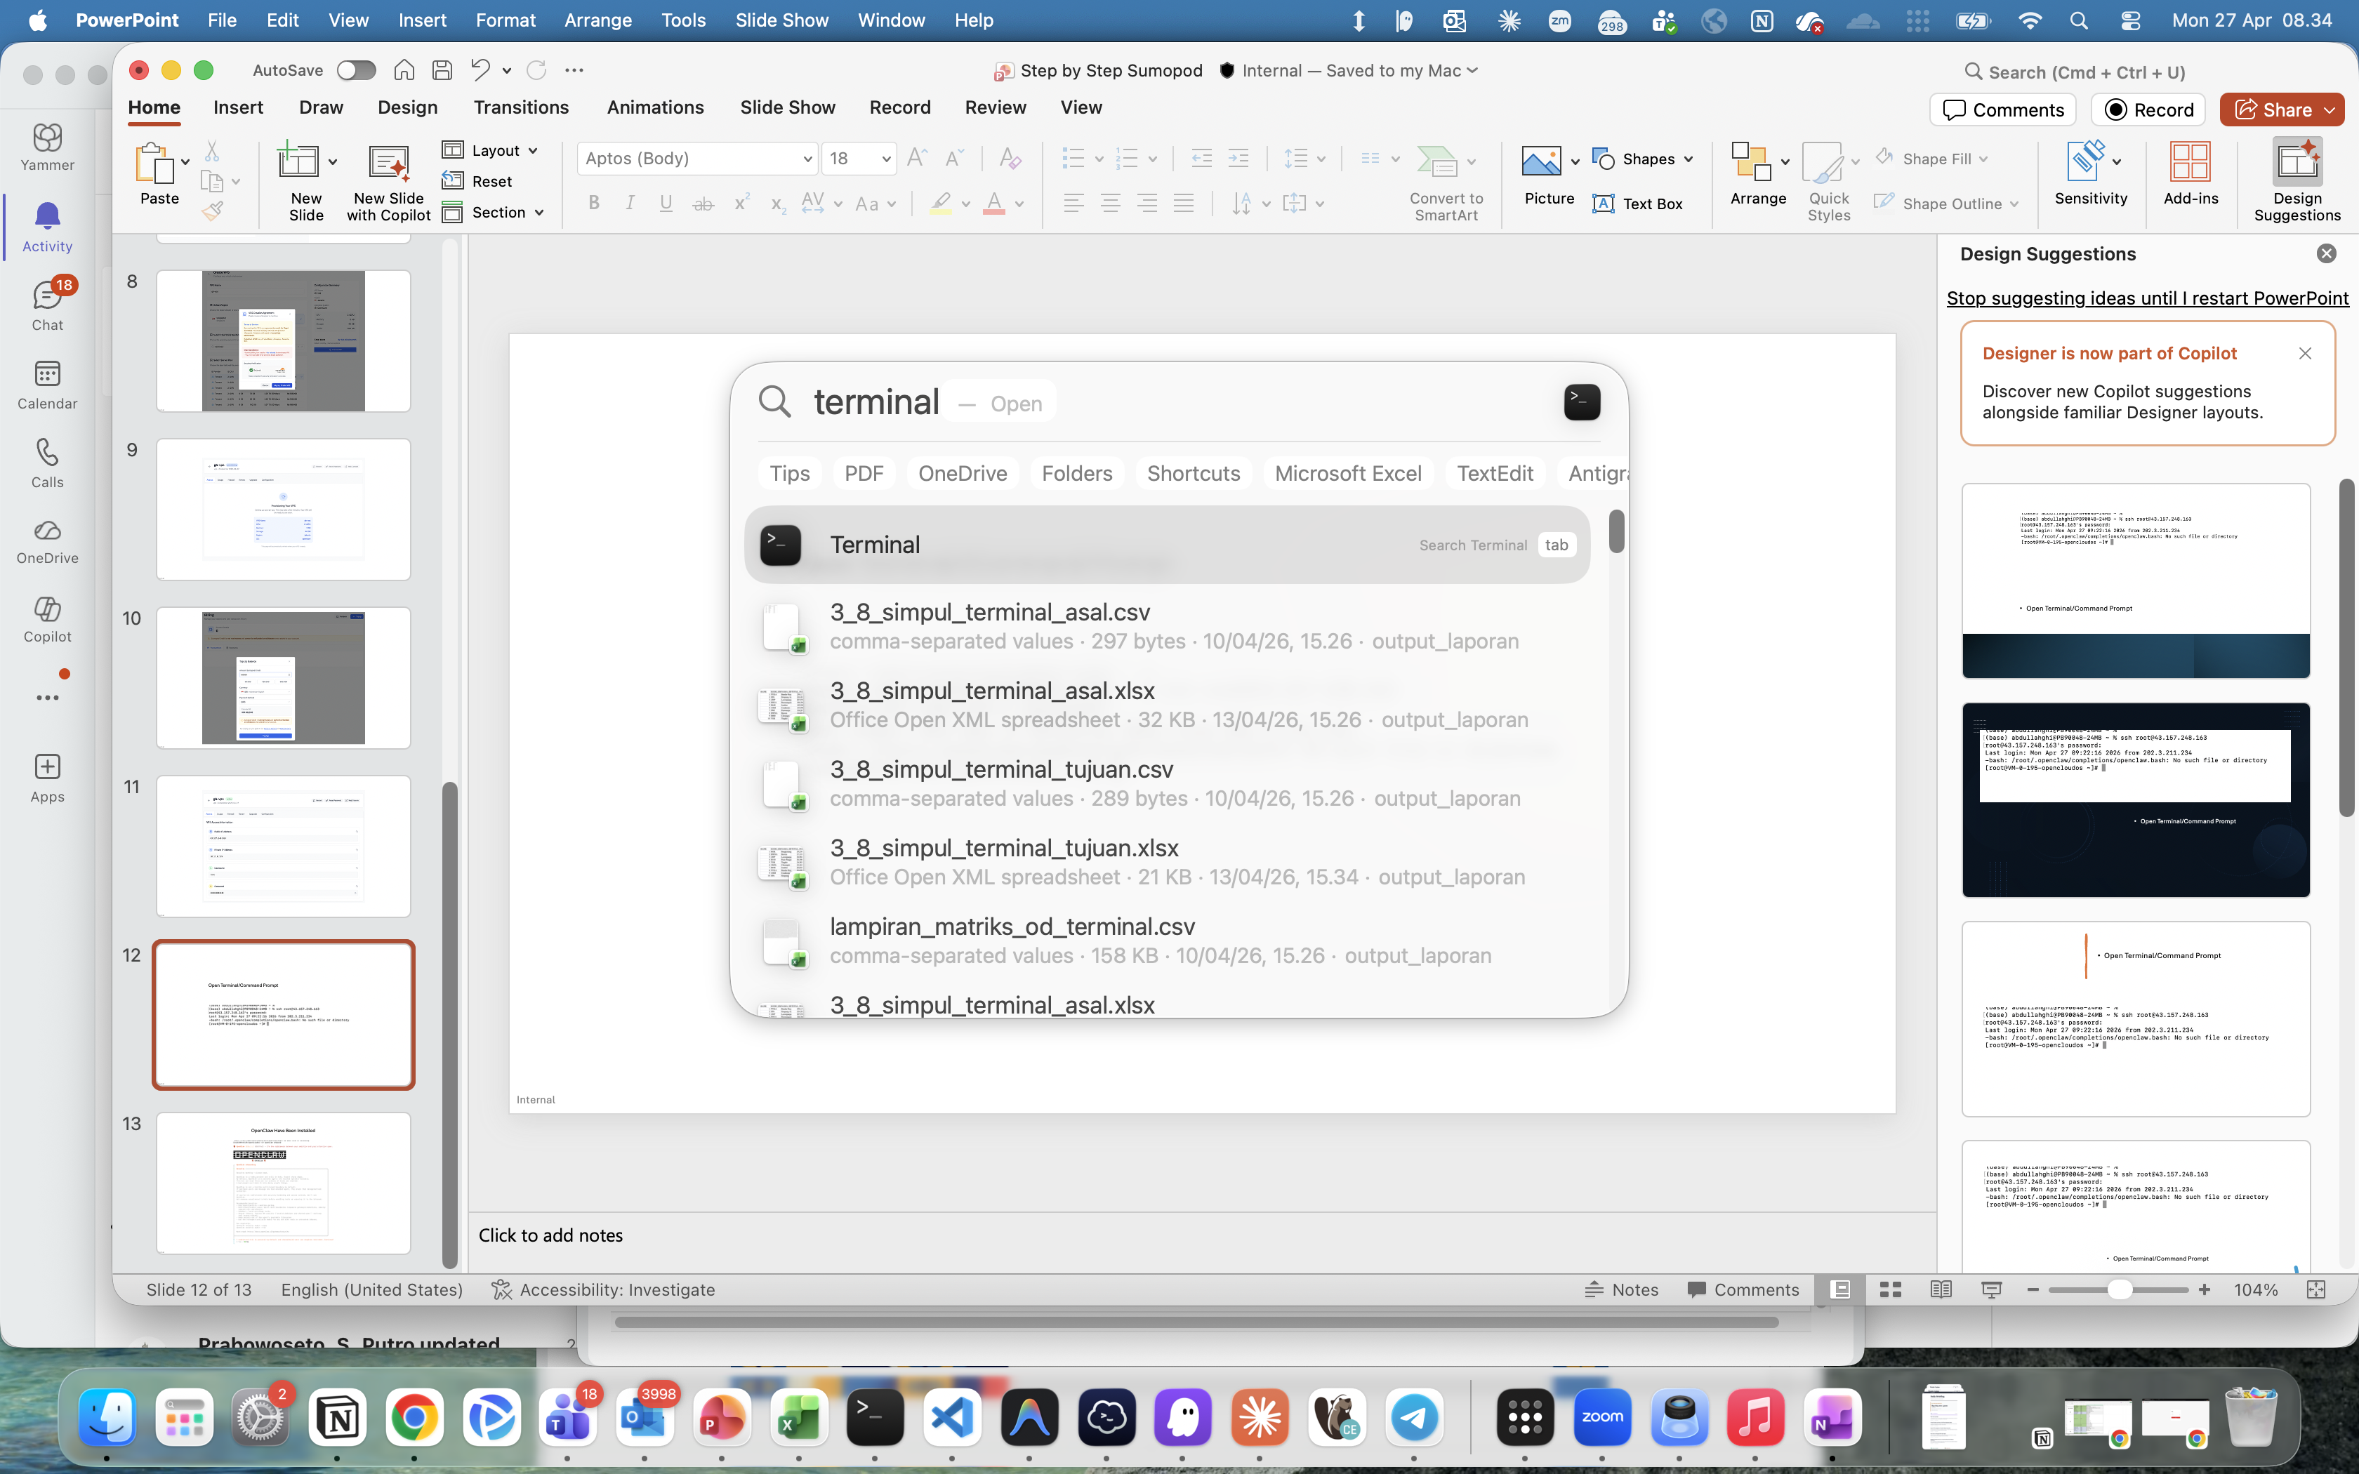Viewport: 2359px width, 1474px height.
Task: Expand the font size dropdown
Action: (x=883, y=158)
